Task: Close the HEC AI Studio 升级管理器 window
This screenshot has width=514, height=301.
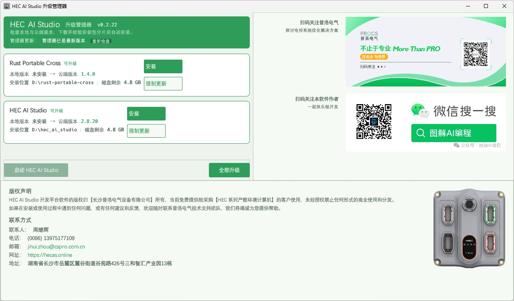Action: pos(504,6)
